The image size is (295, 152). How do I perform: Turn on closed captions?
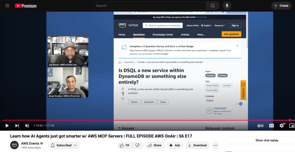tap(271, 126)
